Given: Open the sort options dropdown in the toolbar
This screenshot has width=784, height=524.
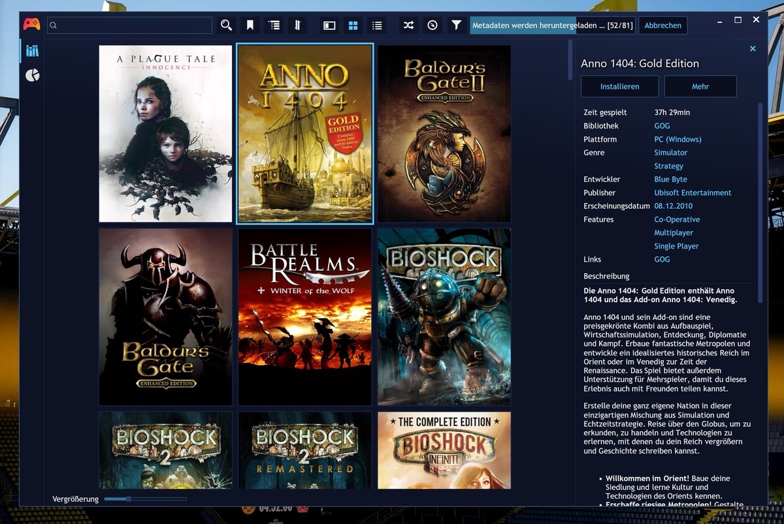Looking at the screenshot, I should click(298, 25).
